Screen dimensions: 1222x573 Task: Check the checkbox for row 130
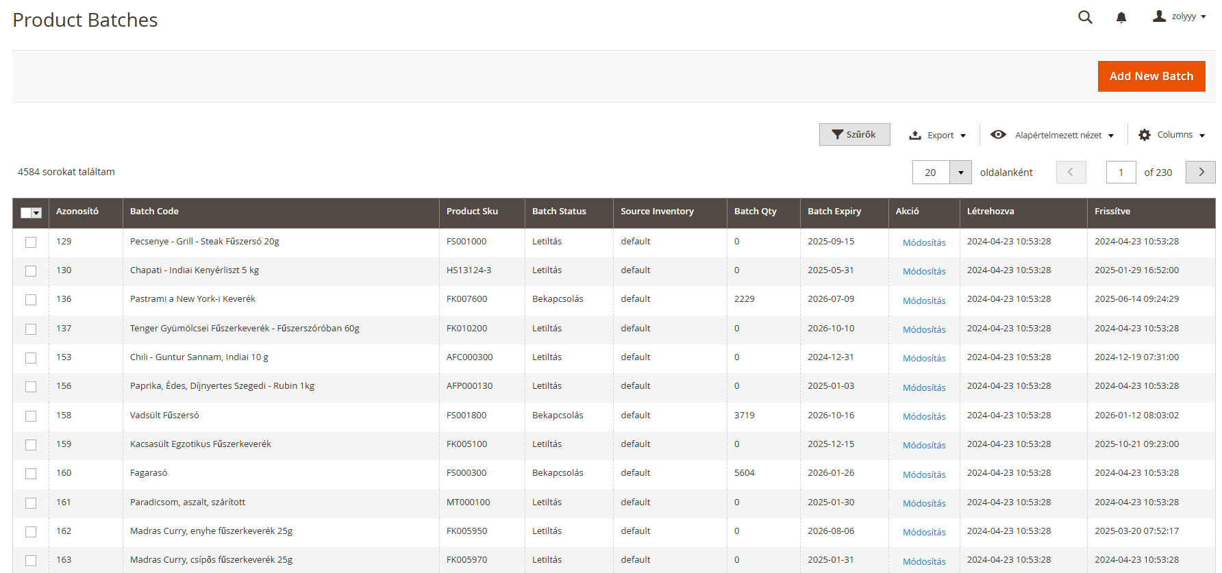(31, 271)
